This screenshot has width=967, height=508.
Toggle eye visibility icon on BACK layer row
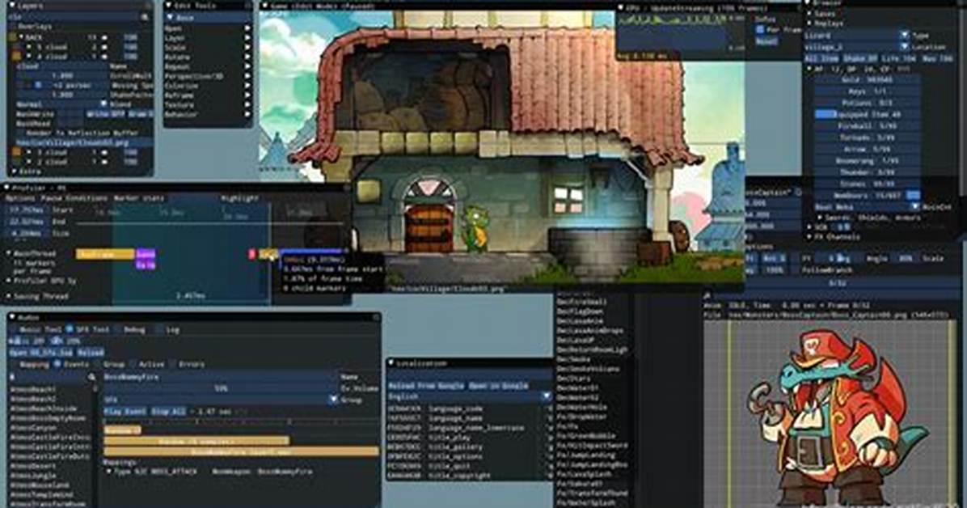pyautogui.click(x=104, y=38)
